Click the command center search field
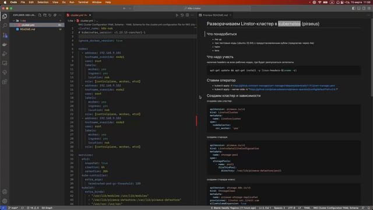Viewport: 373px width, 210px height. [x=192, y=8]
